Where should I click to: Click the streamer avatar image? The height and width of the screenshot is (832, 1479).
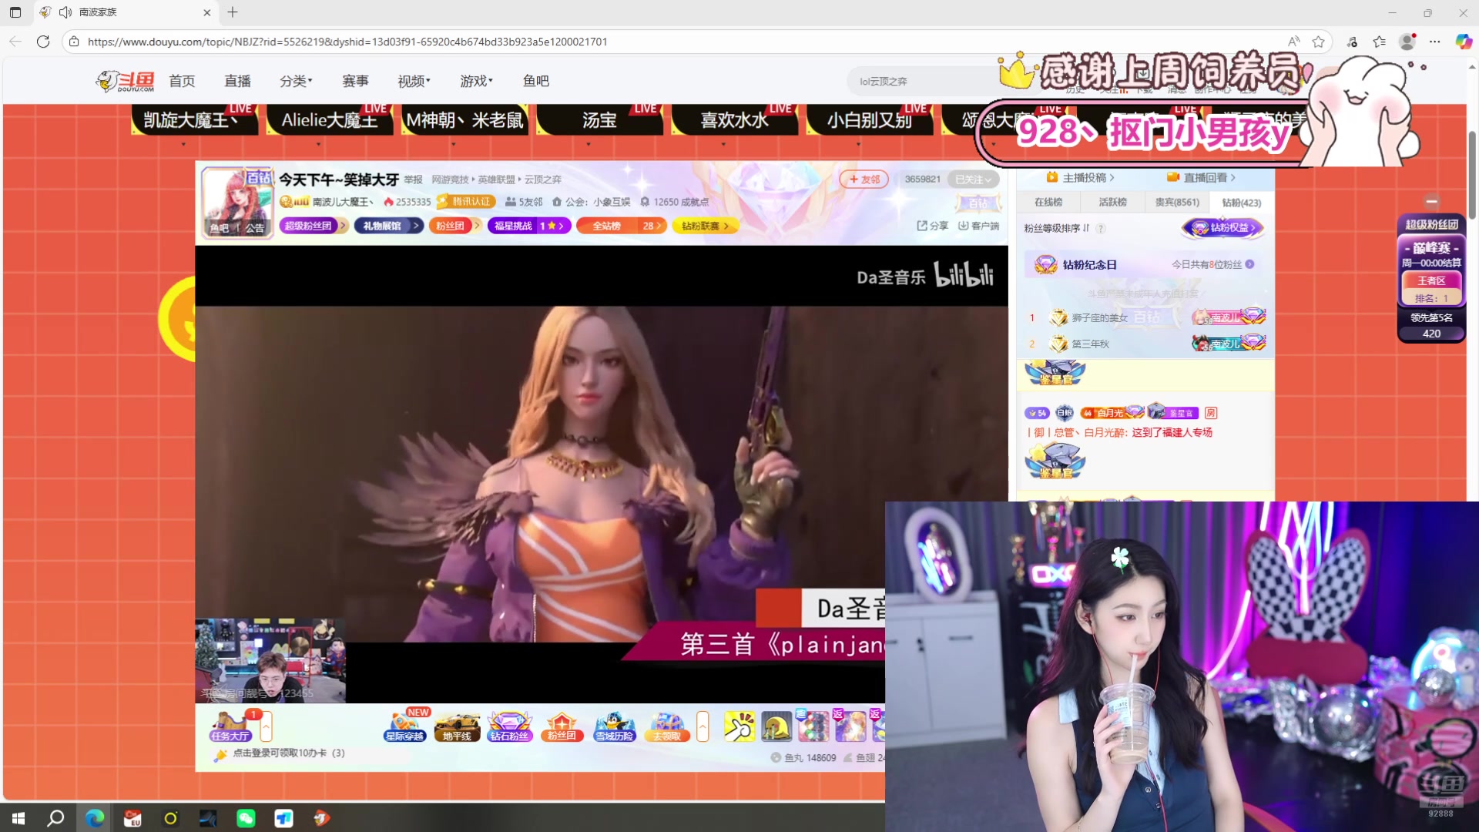tap(237, 202)
